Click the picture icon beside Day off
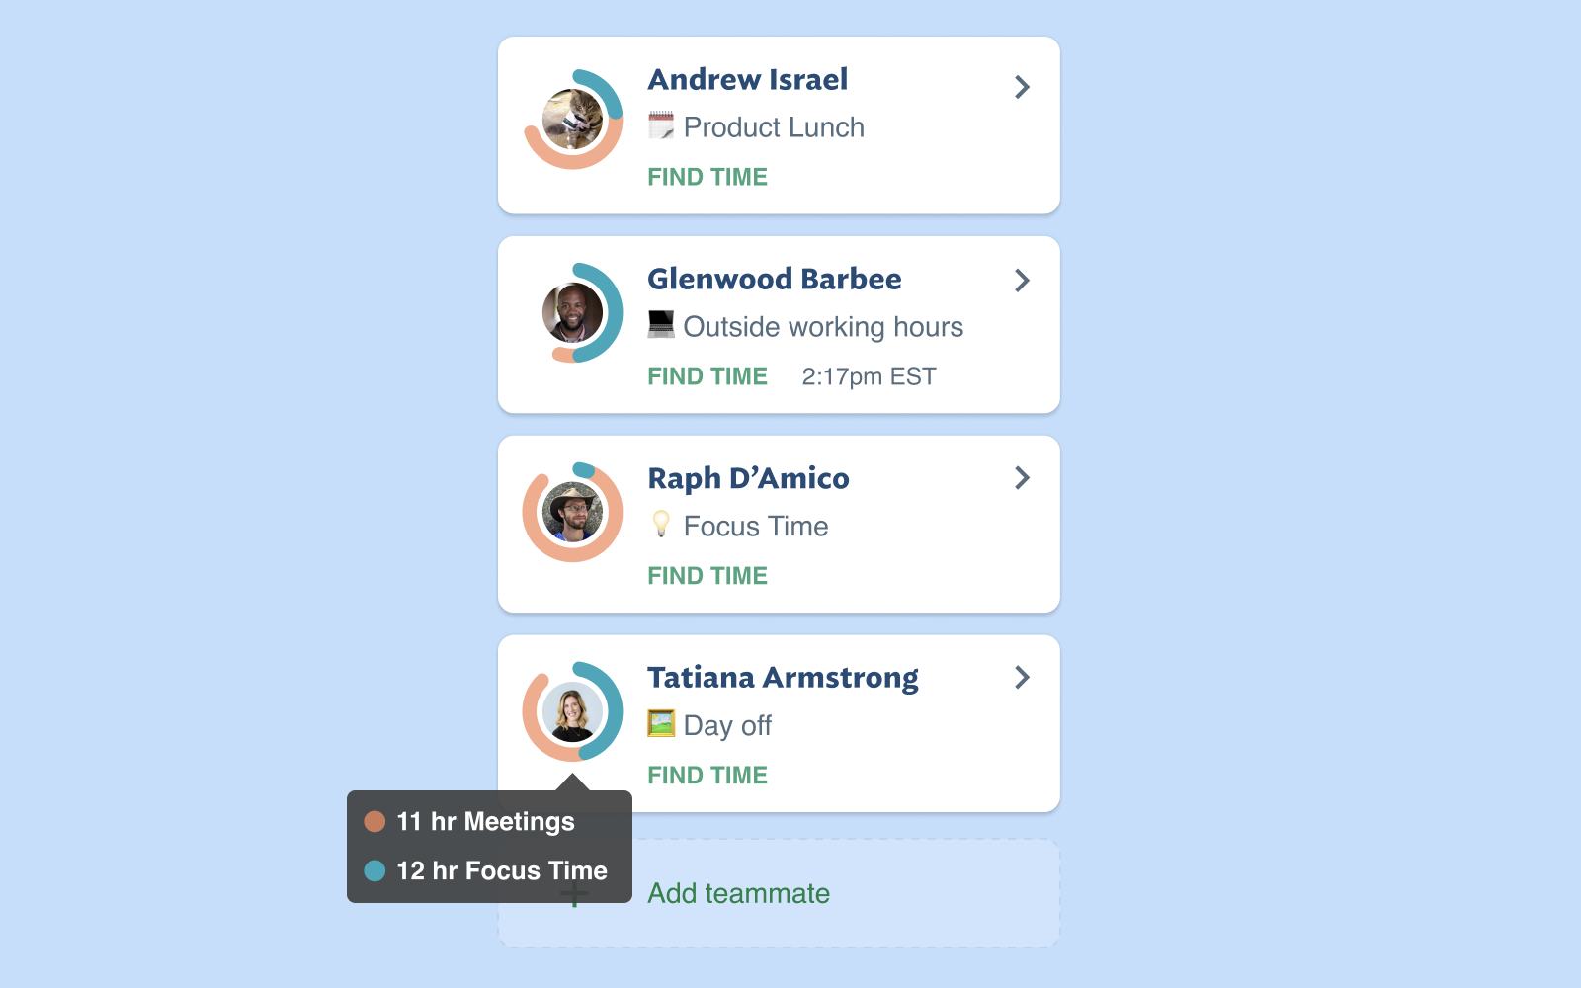1581x988 pixels. pos(661,723)
